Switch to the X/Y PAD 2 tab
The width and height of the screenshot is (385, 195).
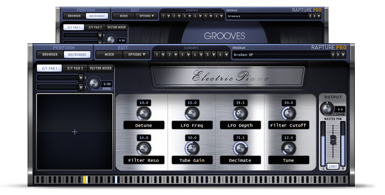tap(75, 68)
